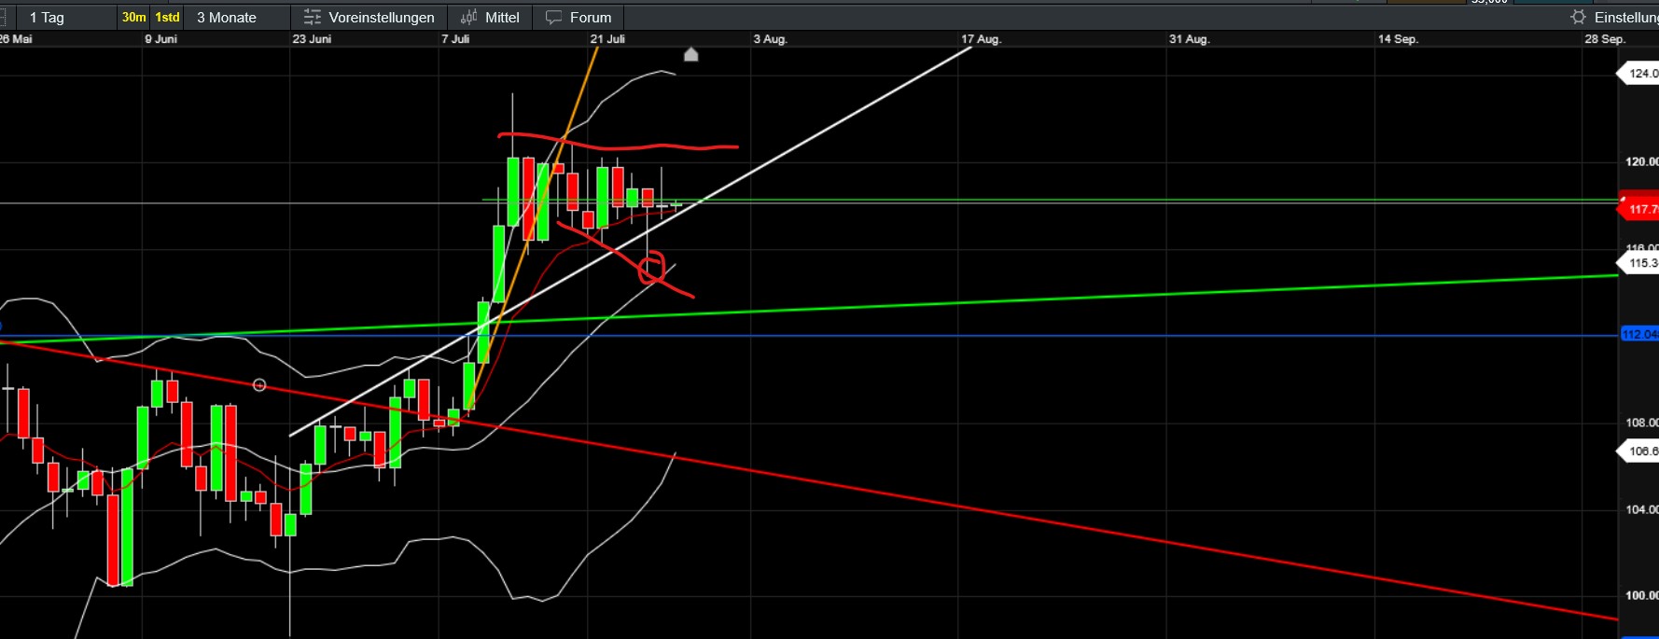Switch to the 1std timeframe shortcut
This screenshot has width=1659, height=639.
point(167,17)
